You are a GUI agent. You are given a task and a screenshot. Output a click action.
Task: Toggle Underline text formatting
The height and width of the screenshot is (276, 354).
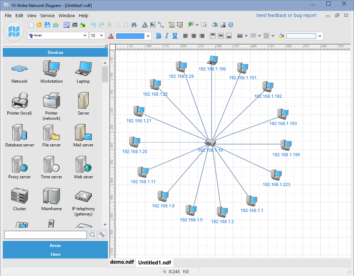[175, 36]
